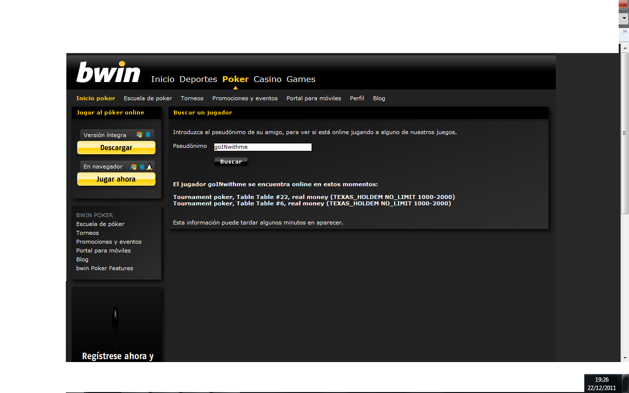This screenshot has width=629, height=393.
Task: Open Escuela de poker in the submenu
Action: (148, 98)
